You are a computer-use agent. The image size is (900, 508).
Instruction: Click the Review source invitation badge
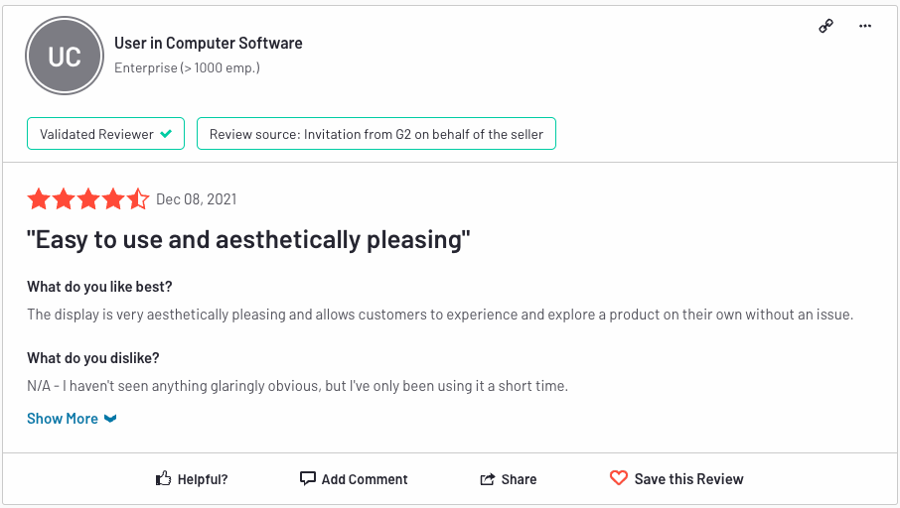coord(375,134)
